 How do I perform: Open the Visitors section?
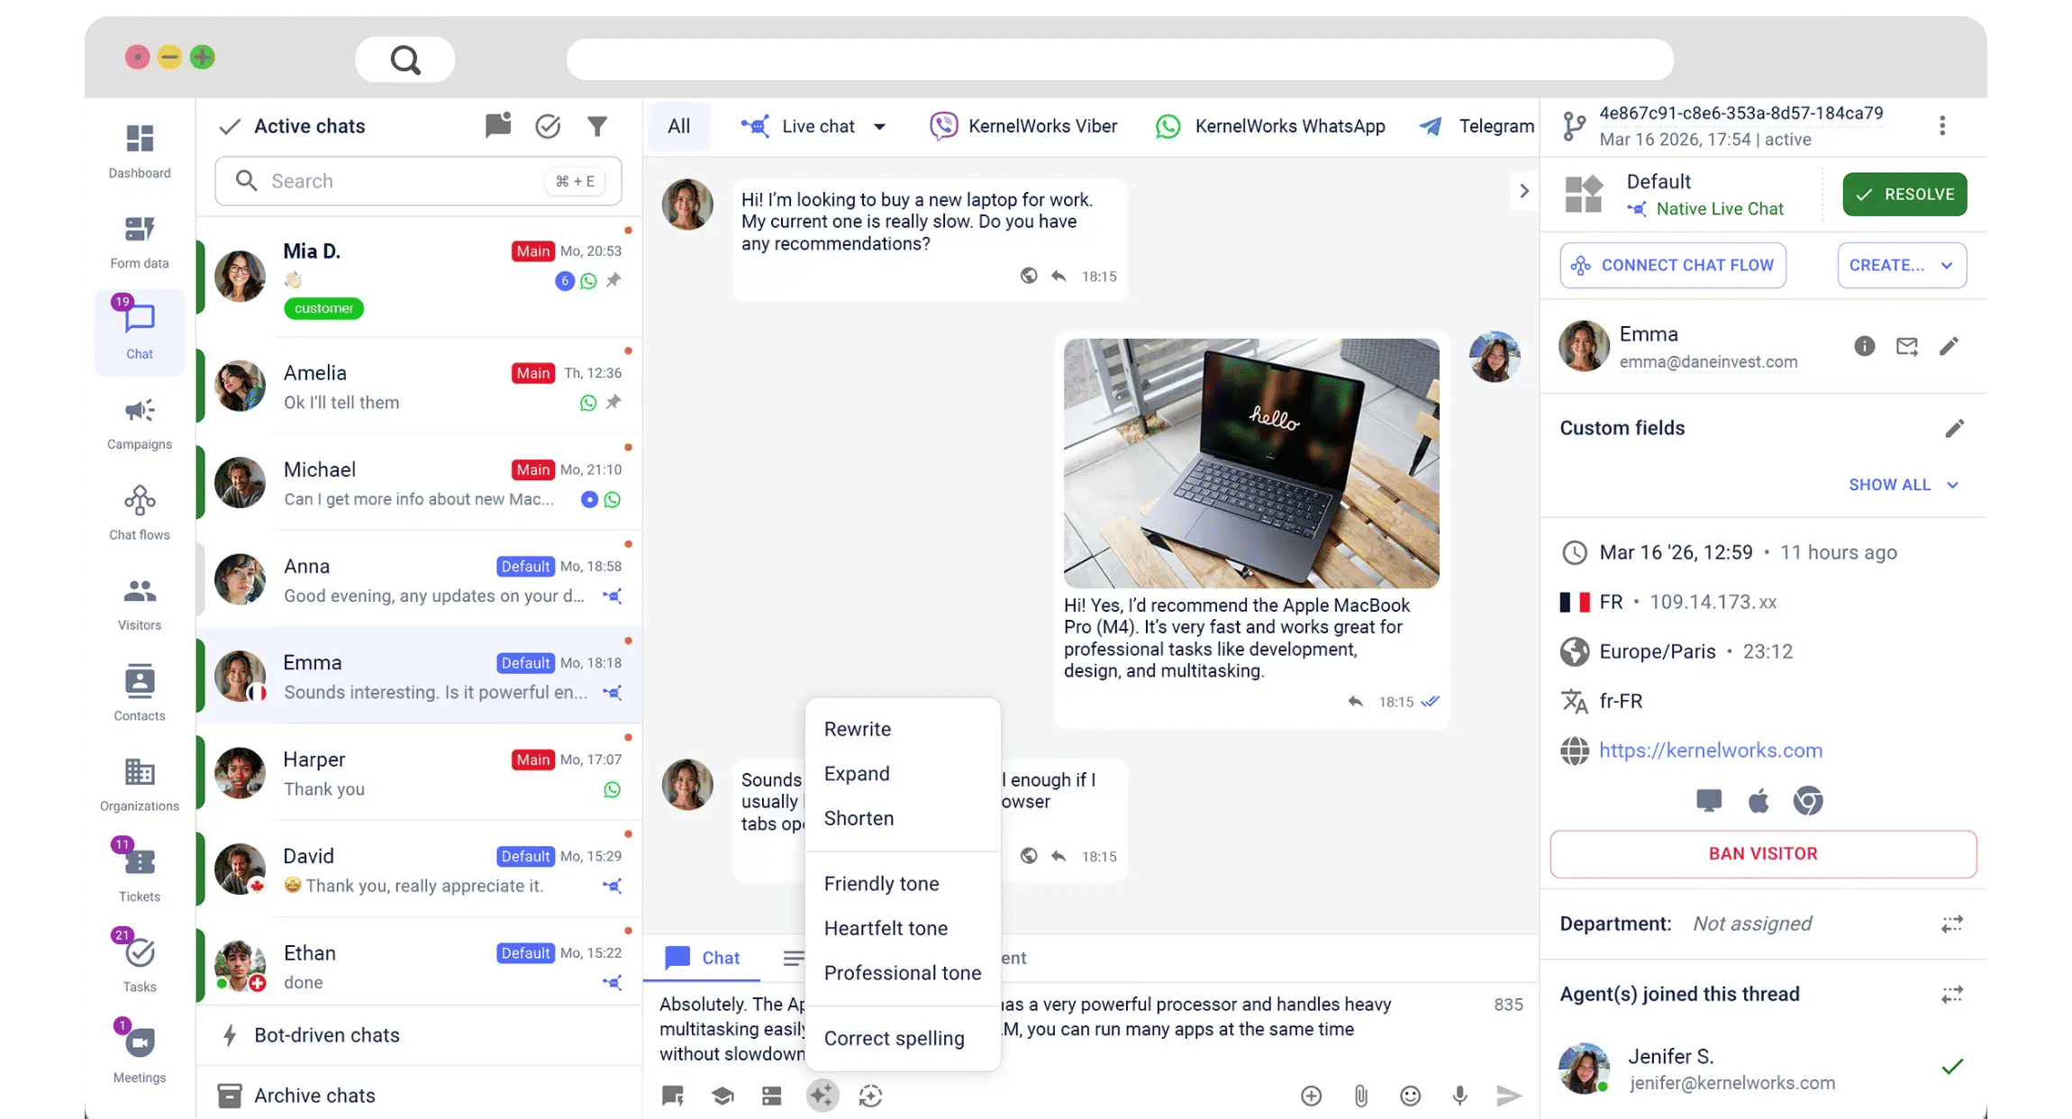[x=140, y=603]
